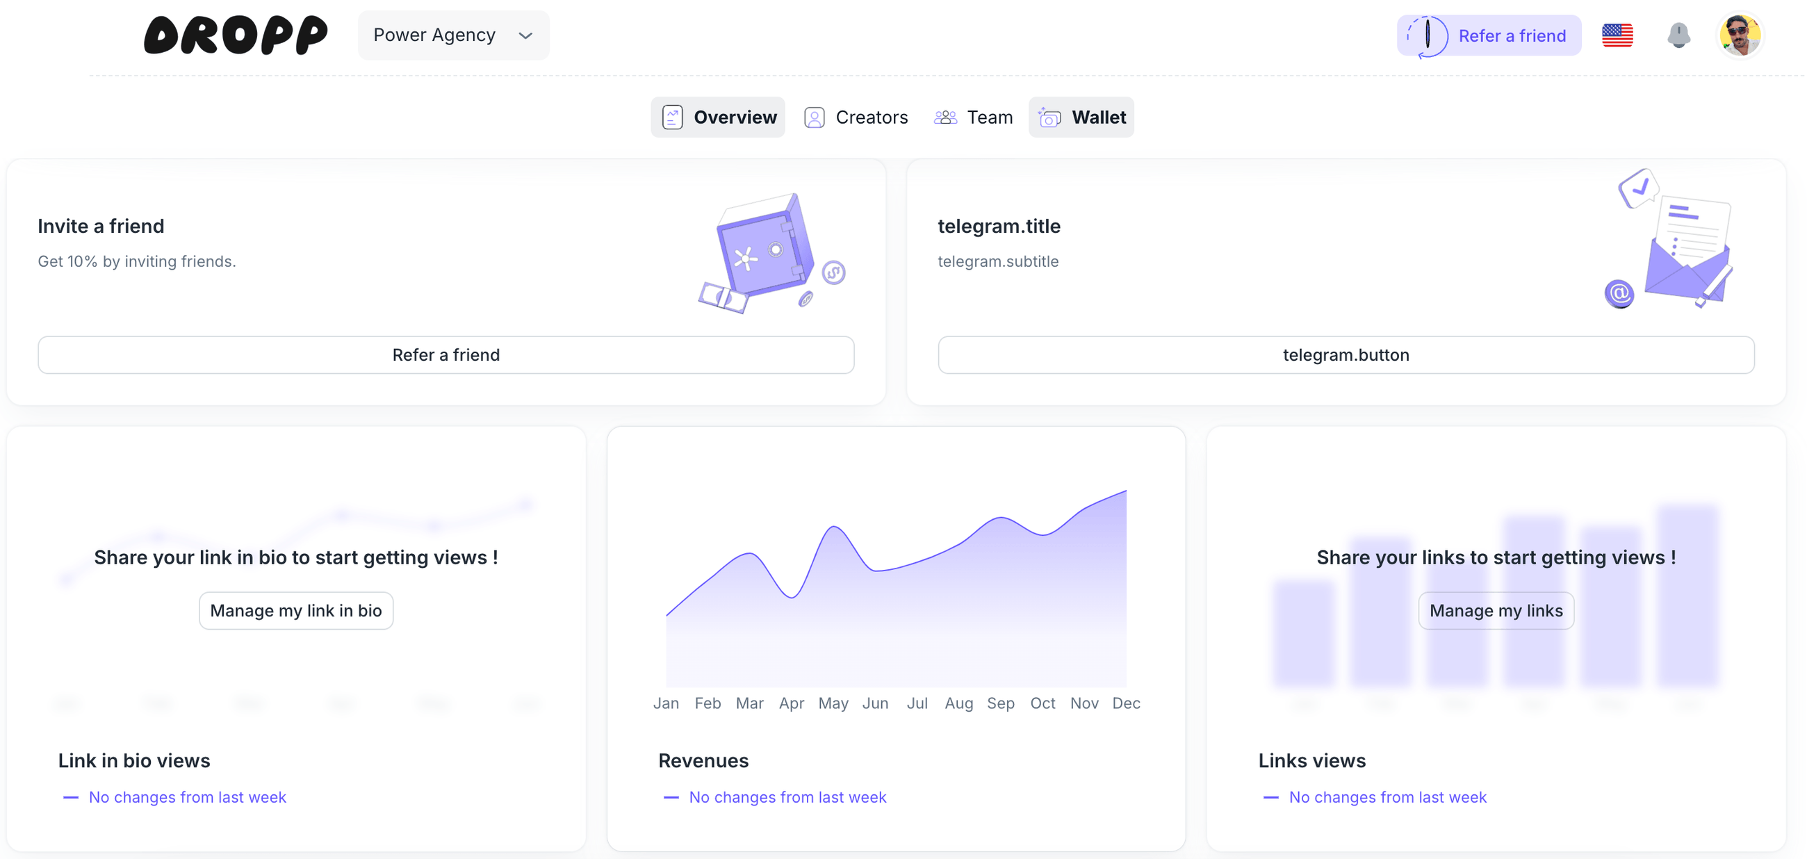
Task: Open the notifications bell
Action: pos(1678,35)
